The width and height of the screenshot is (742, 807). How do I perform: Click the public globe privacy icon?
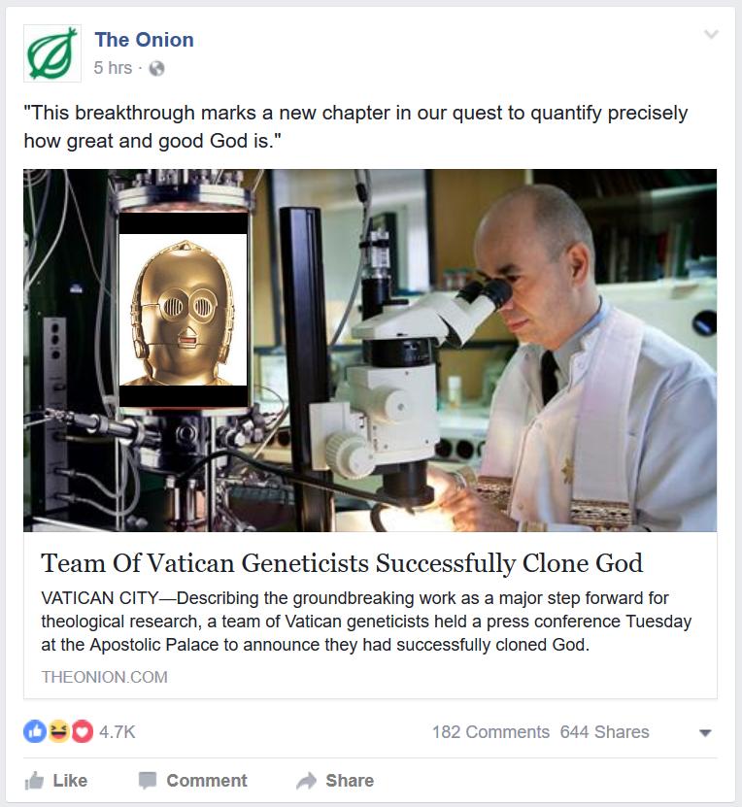point(157,68)
